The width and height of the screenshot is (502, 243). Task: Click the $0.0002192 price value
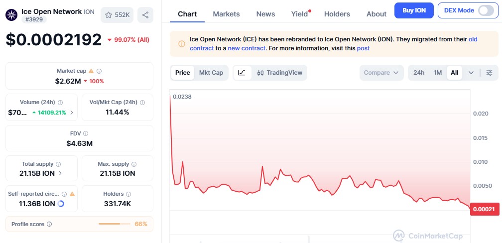coord(53,40)
